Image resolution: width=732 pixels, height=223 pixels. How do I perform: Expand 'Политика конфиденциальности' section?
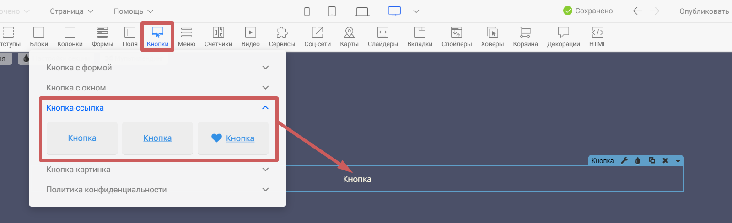157,190
